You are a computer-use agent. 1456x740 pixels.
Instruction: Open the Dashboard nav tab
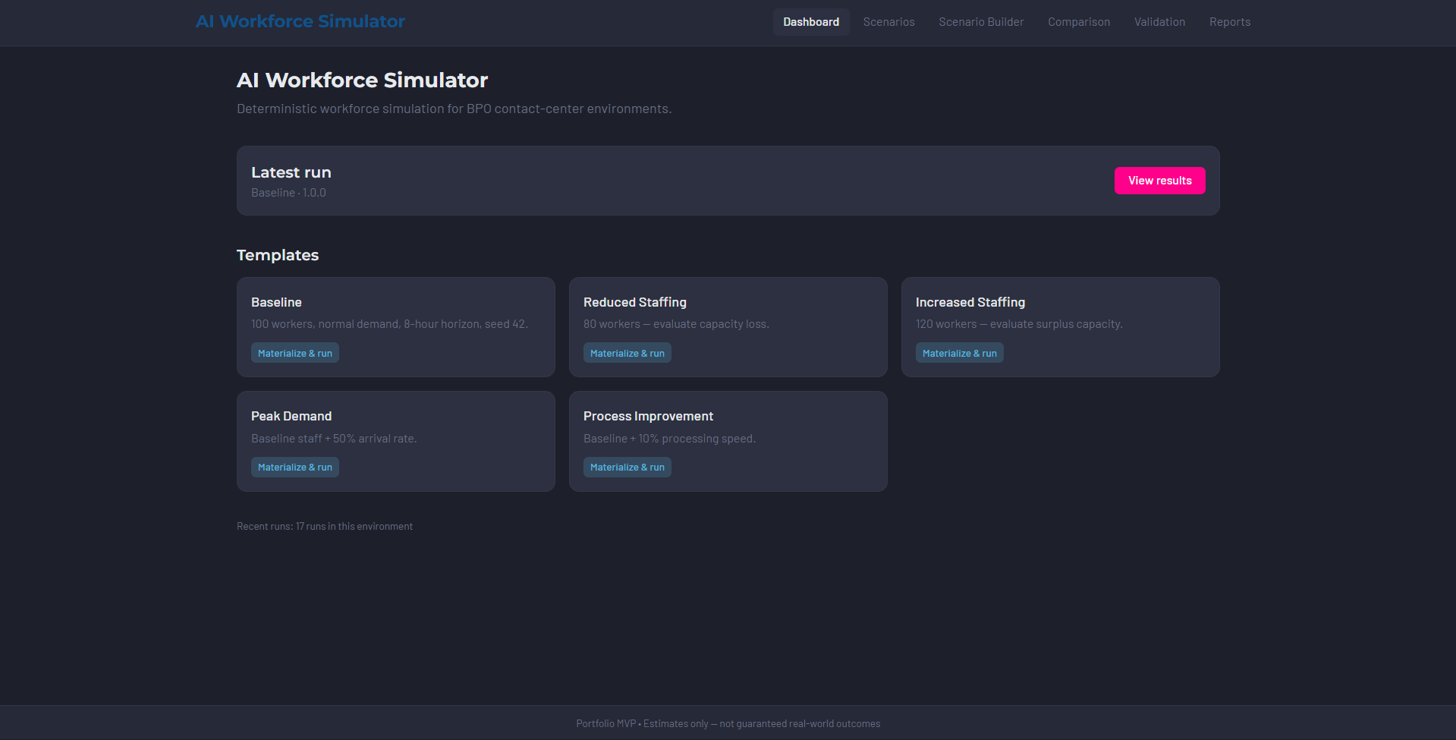(x=811, y=22)
